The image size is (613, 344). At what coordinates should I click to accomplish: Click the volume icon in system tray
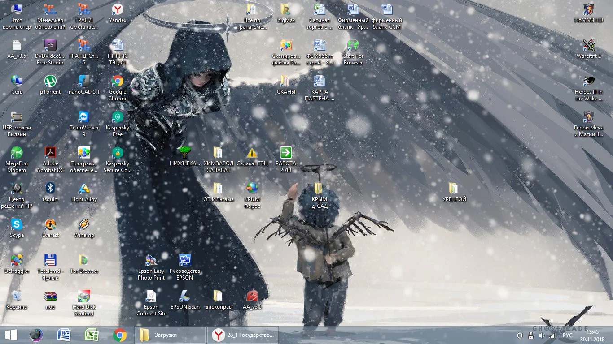[541, 335]
